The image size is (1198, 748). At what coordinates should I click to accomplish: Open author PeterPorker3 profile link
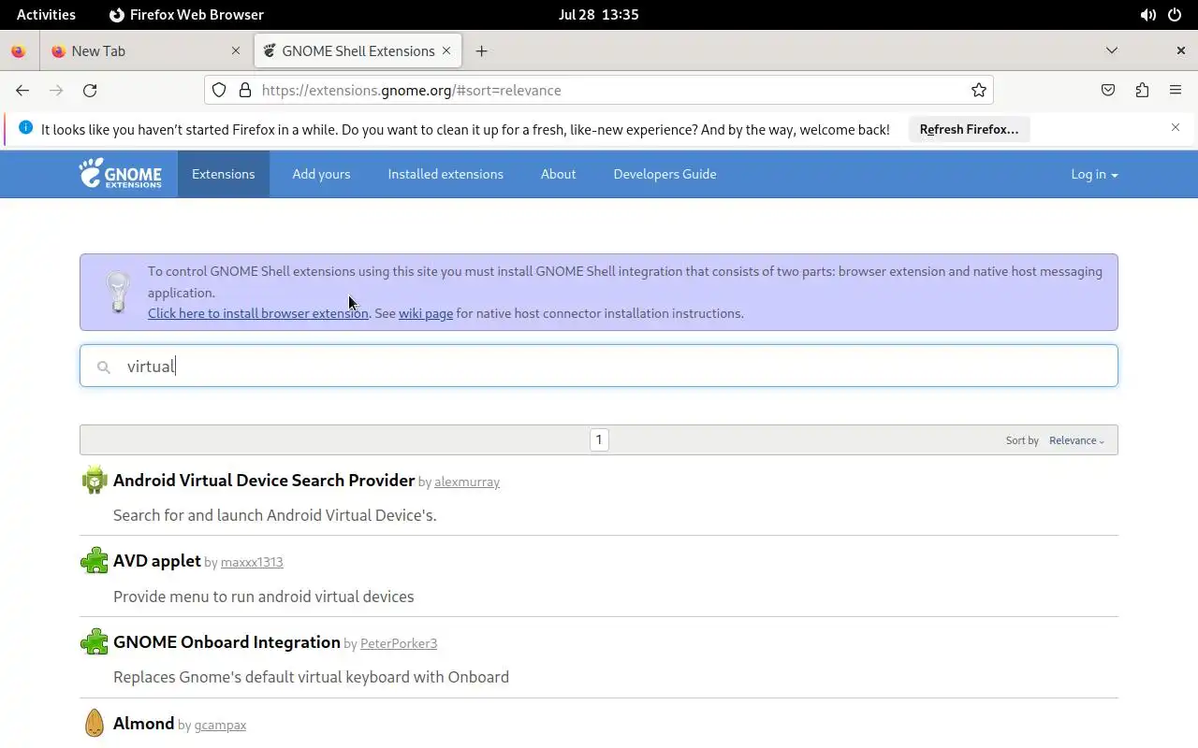[x=399, y=643]
